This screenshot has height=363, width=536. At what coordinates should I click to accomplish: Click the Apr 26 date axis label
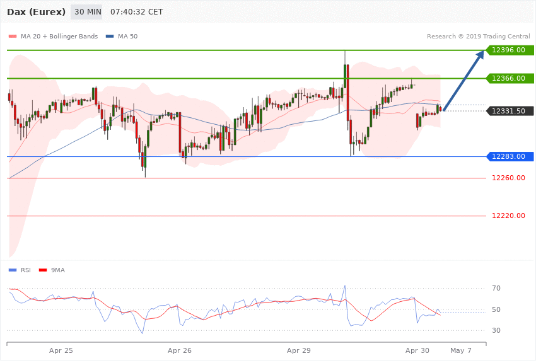(x=180, y=350)
